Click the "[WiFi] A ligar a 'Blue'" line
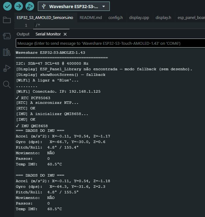The image size is (205, 217). [47, 80]
